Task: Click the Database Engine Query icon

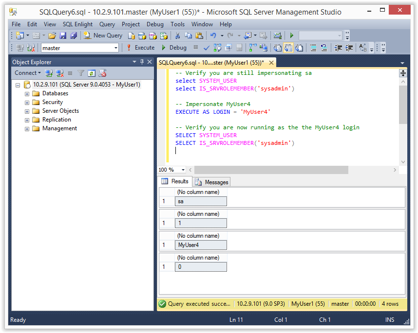Action: [132, 35]
